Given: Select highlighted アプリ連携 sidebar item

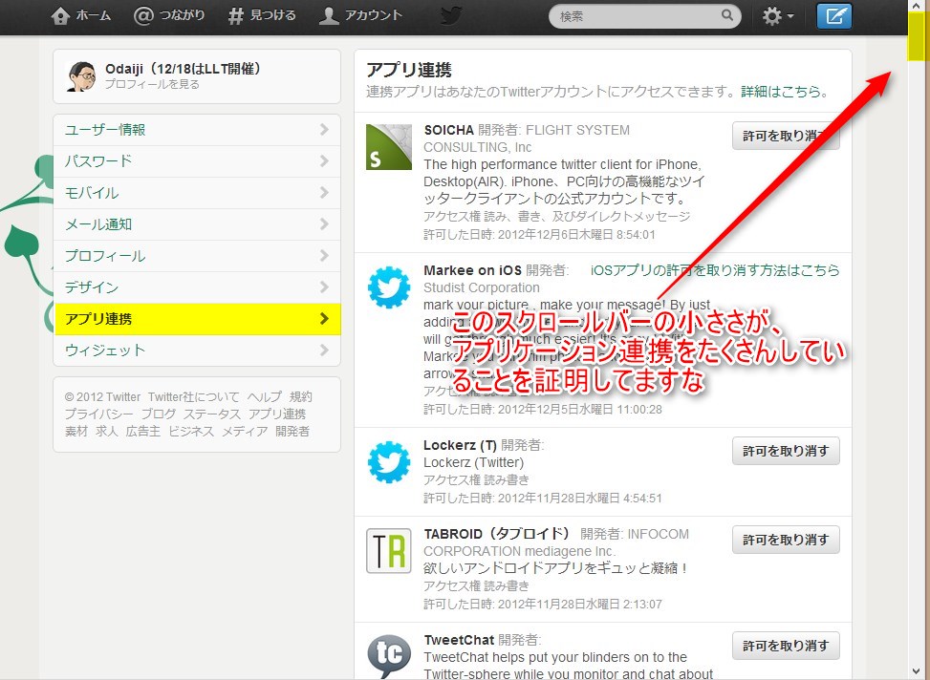Looking at the screenshot, I should [197, 319].
